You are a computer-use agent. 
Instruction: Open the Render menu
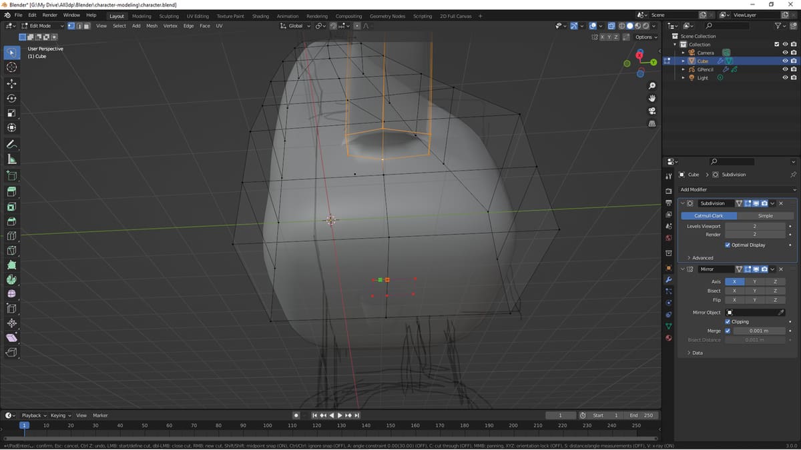tap(50, 15)
